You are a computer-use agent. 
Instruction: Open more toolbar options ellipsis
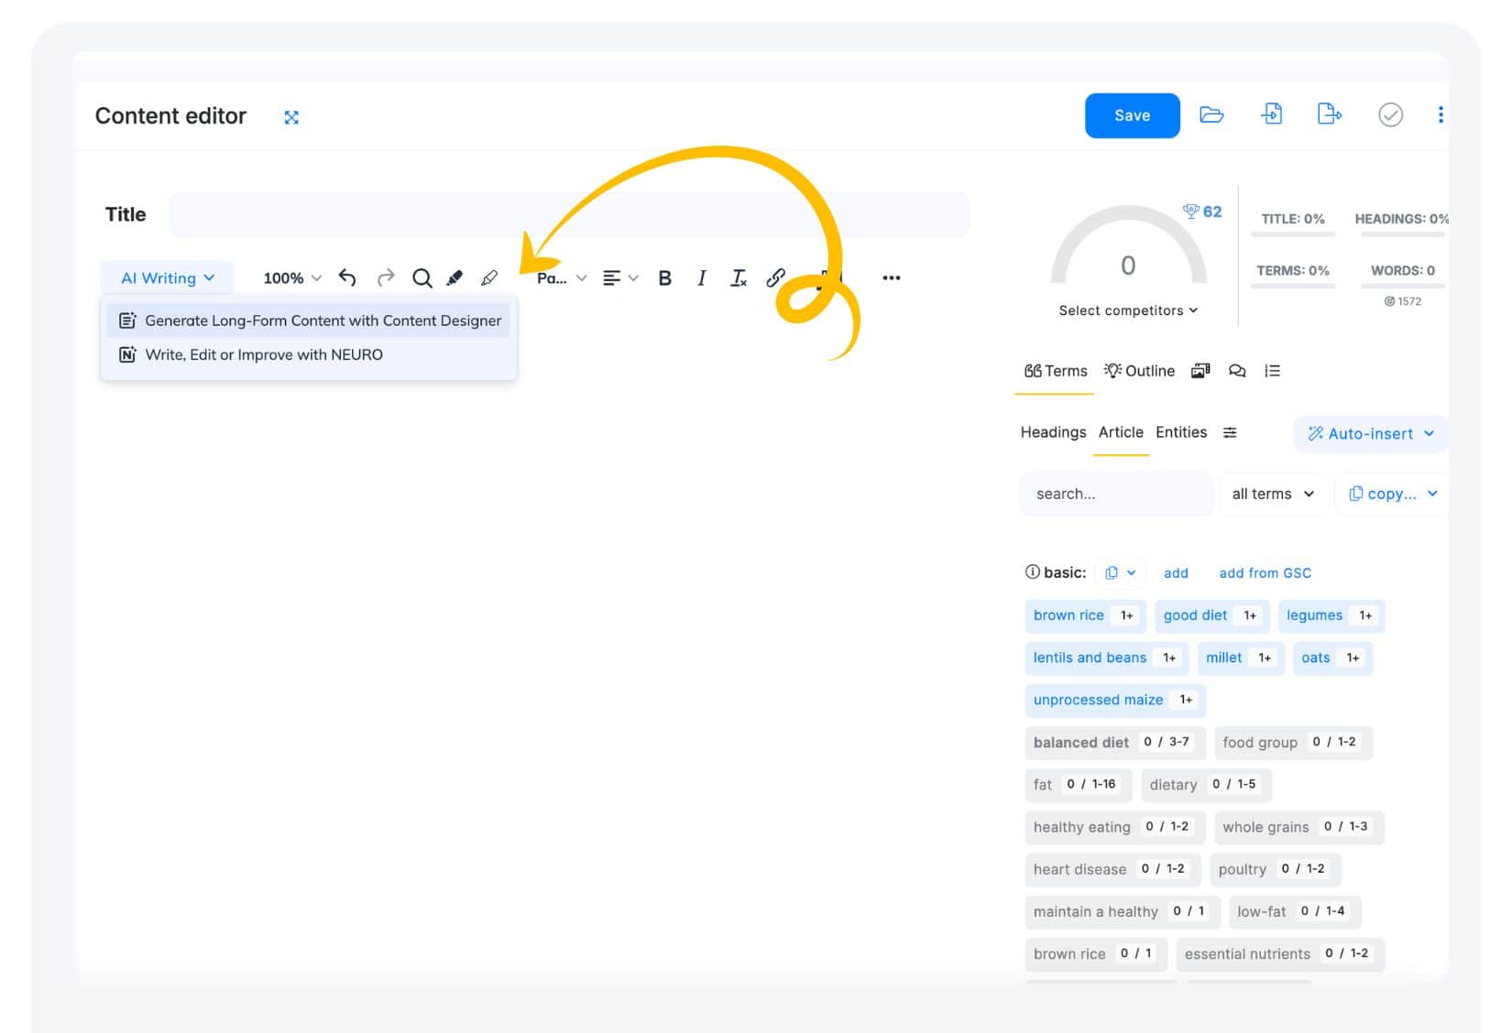pyautogui.click(x=892, y=277)
